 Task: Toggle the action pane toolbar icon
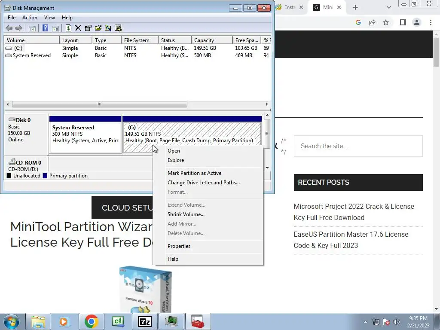point(55,28)
